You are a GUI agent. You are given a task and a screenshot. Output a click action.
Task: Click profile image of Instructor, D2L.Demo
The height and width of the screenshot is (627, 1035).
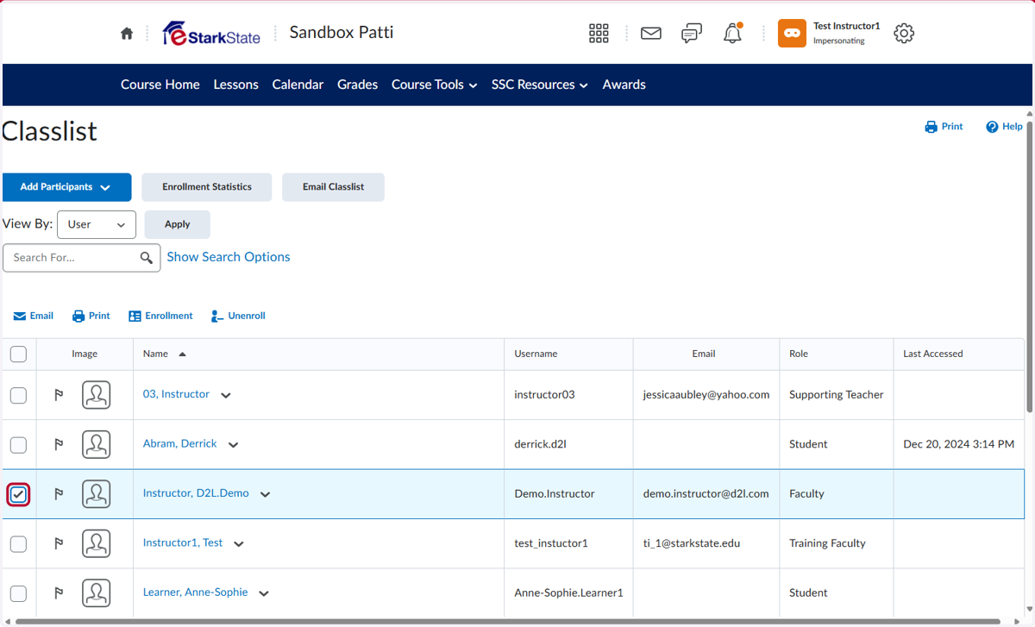coord(97,494)
